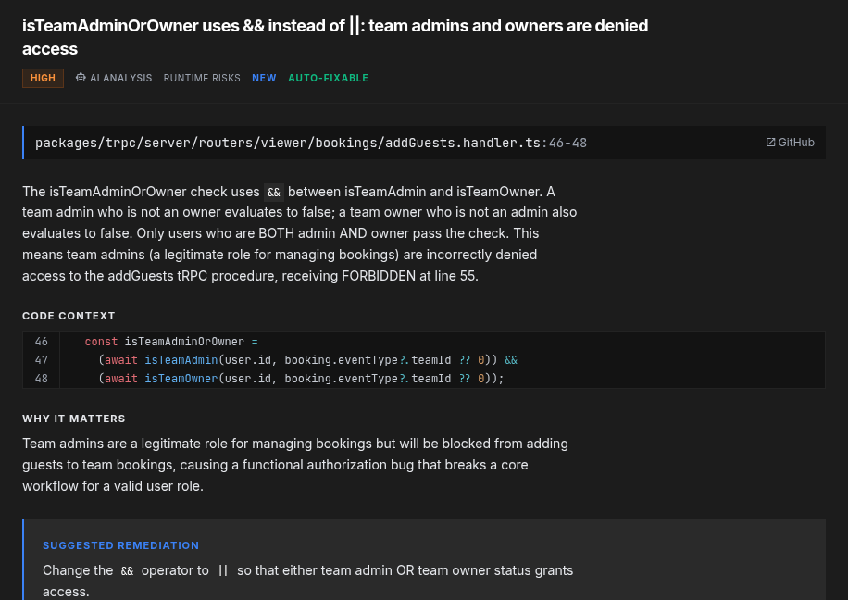This screenshot has width=848, height=600.
Task: Click the inline && code in description paragraph
Action: (274, 192)
